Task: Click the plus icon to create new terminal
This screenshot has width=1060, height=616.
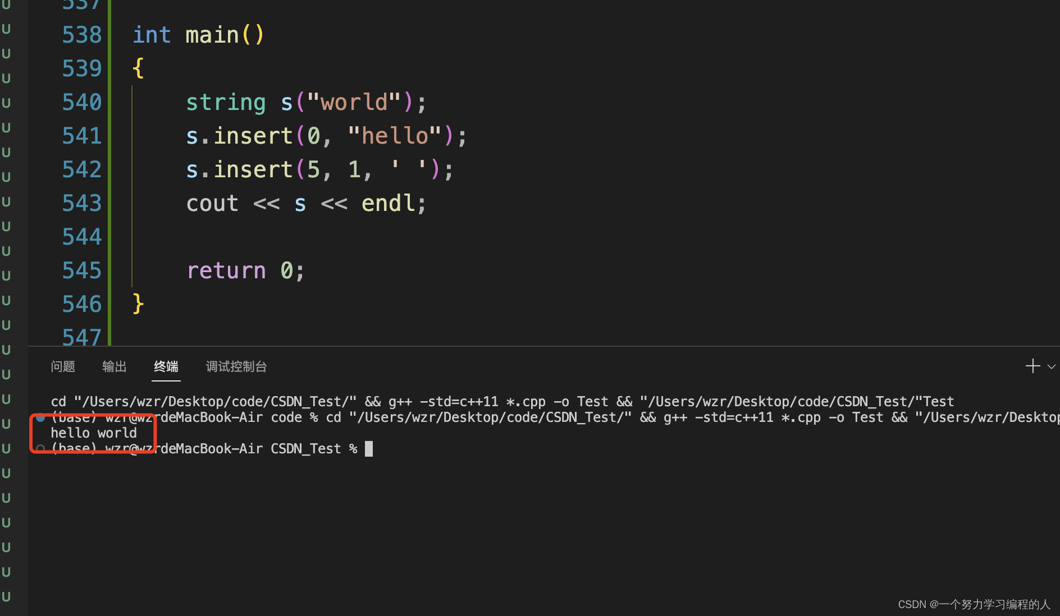Action: coord(1032,366)
